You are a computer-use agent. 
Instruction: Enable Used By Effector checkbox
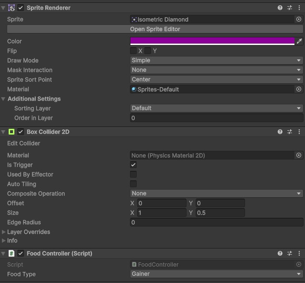pyautogui.click(x=133, y=174)
